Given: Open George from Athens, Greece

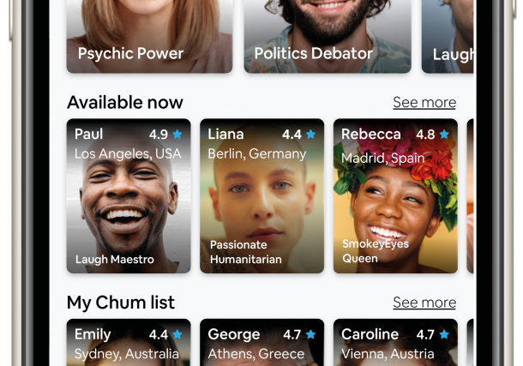Looking at the screenshot, I should pyautogui.click(x=262, y=342).
